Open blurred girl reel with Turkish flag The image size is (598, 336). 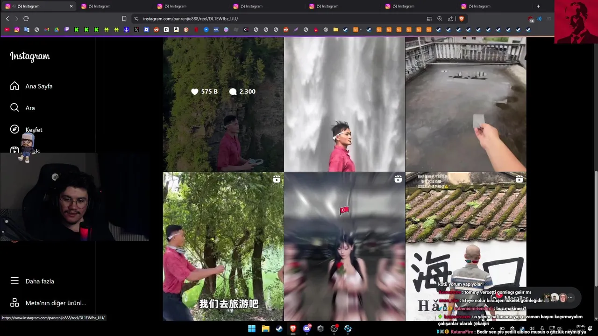pos(344,246)
